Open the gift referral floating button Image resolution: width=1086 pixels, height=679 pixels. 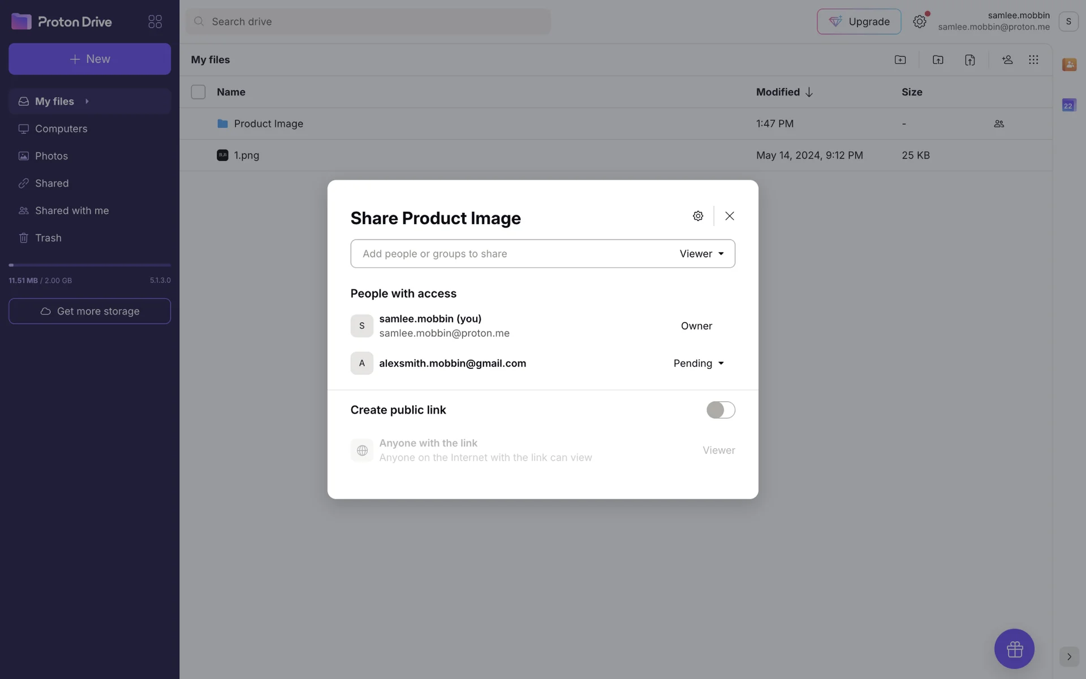pyautogui.click(x=1014, y=648)
